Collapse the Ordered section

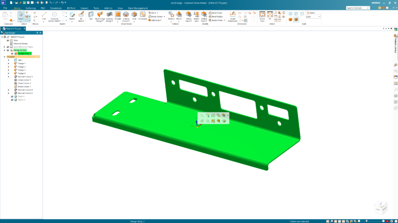pos(4,57)
